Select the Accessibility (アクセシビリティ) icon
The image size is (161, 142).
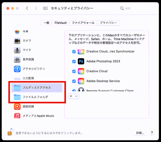point(17,69)
